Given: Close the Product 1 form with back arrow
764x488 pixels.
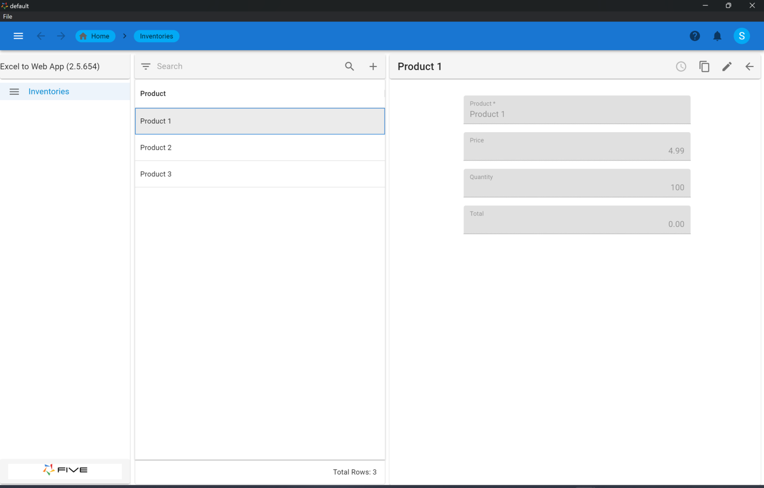Looking at the screenshot, I should point(749,67).
